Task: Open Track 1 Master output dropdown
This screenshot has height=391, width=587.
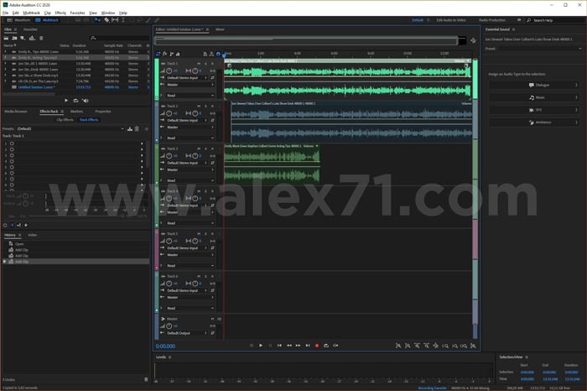Action: 190,85
